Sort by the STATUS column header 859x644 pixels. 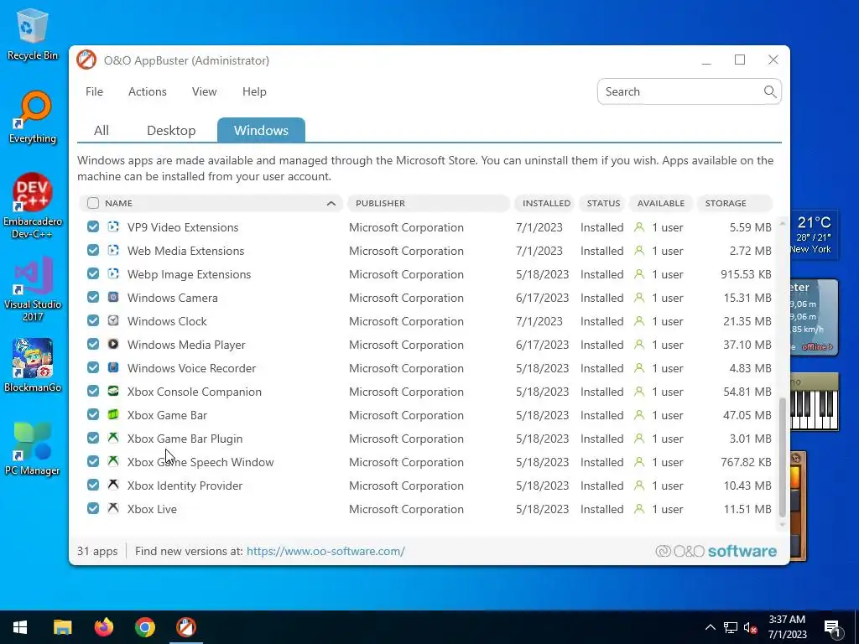pos(603,203)
